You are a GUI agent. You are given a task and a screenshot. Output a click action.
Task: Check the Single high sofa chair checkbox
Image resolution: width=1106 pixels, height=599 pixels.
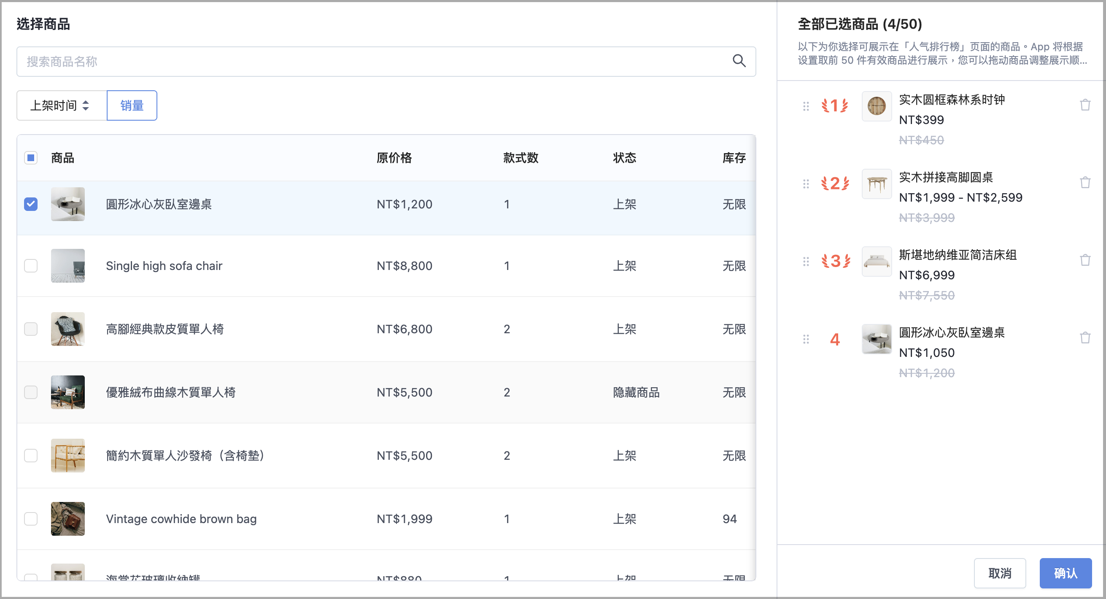coord(31,266)
